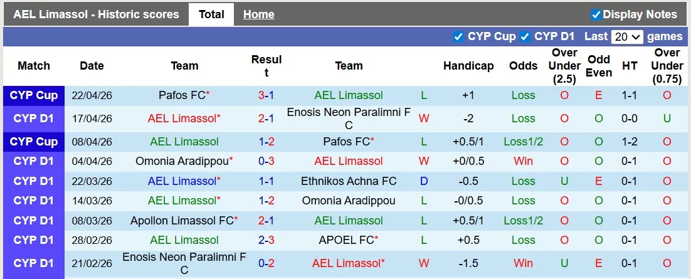Switch to the Home tab
Screen dimensions: 691x279
(x=258, y=14)
